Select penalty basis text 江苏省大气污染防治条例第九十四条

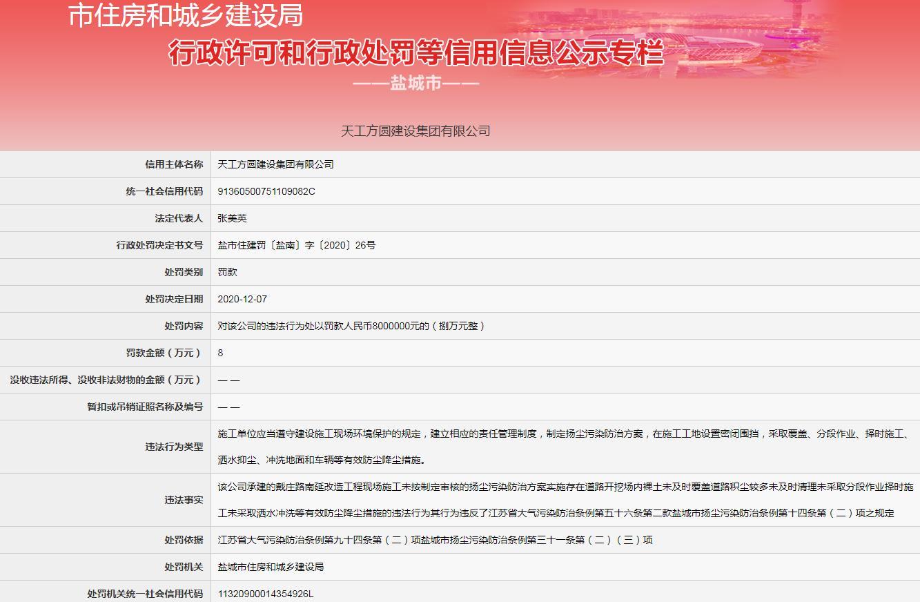point(435,540)
